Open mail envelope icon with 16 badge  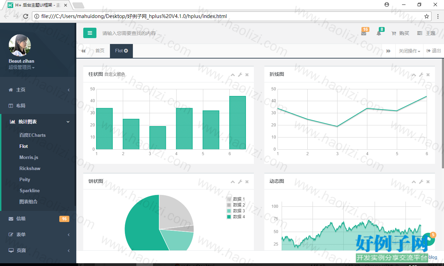[x=364, y=33]
